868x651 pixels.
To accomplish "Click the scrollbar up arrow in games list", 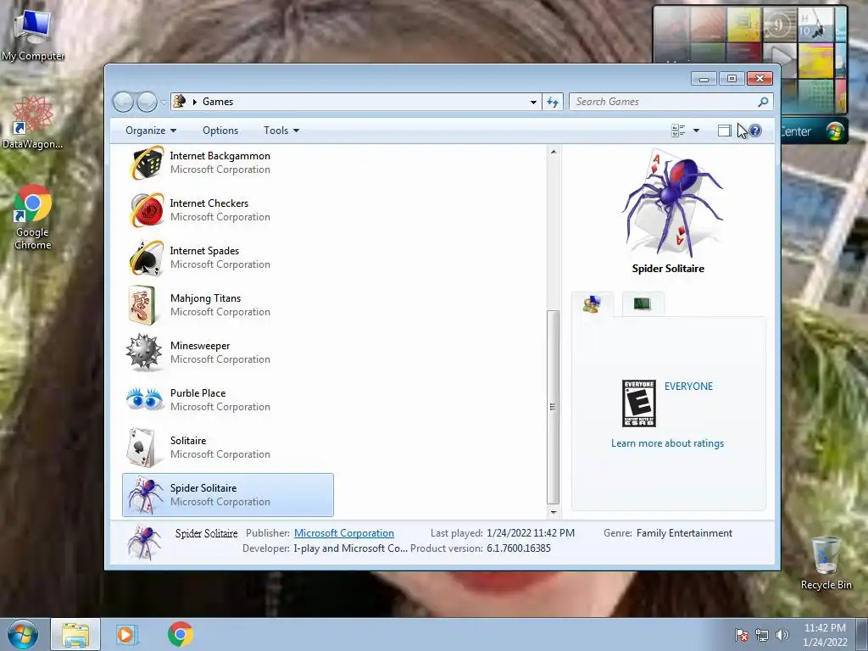I will (x=553, y=152).
